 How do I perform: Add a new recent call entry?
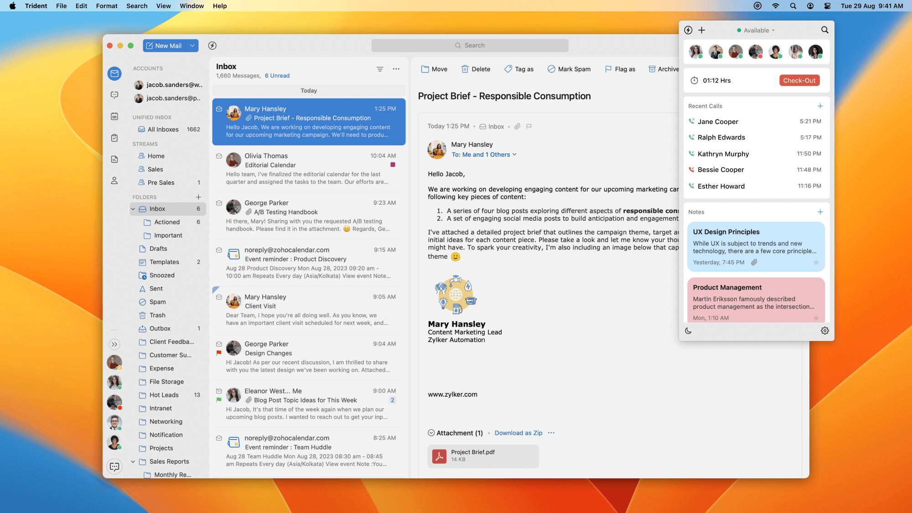pos(820,106)
